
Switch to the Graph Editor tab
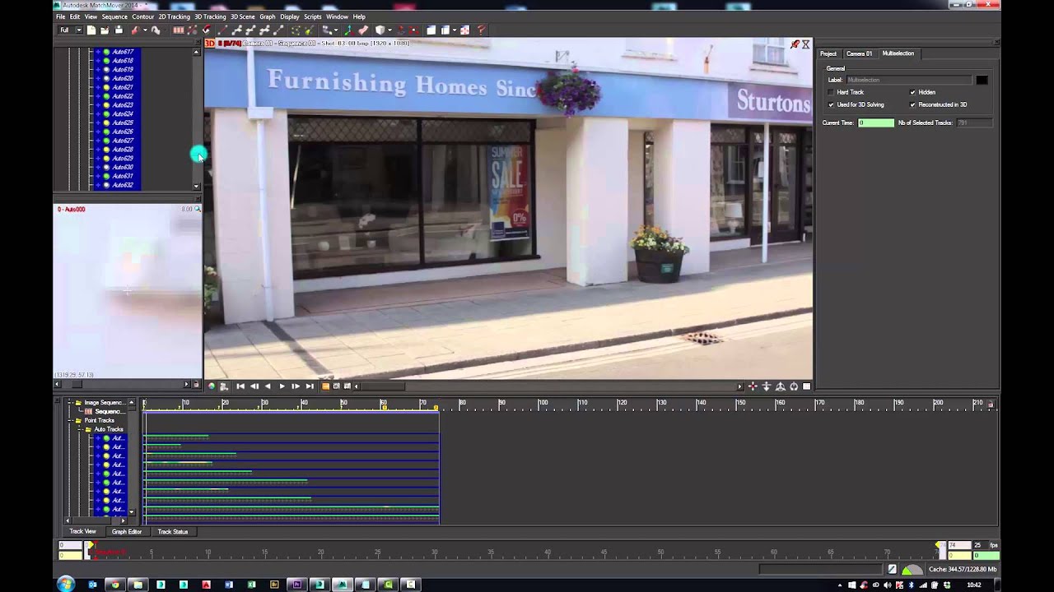[127, 532]
